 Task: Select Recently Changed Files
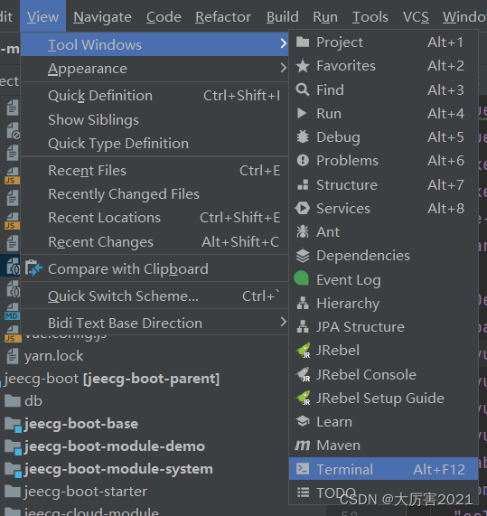click(155, 194)
